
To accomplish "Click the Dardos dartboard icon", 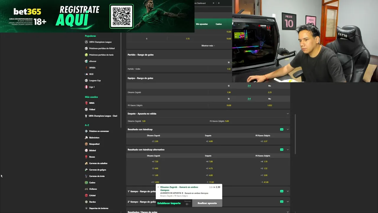I will (x=86, y=202).
